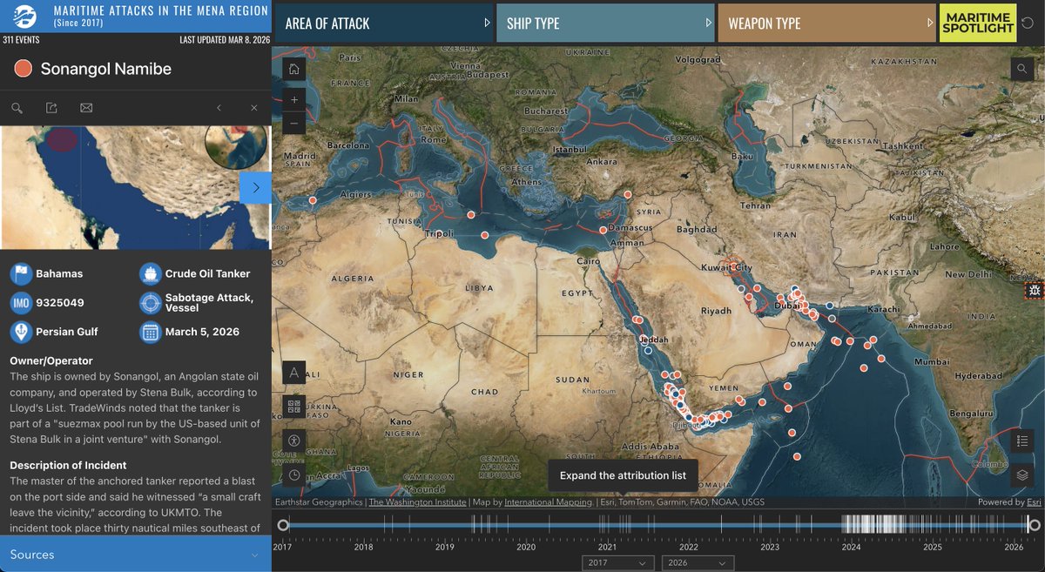The width and height of the screenshot is (1045, 572).
Task: Click the timeline start handle at 2017
Action: coord(282,525)
